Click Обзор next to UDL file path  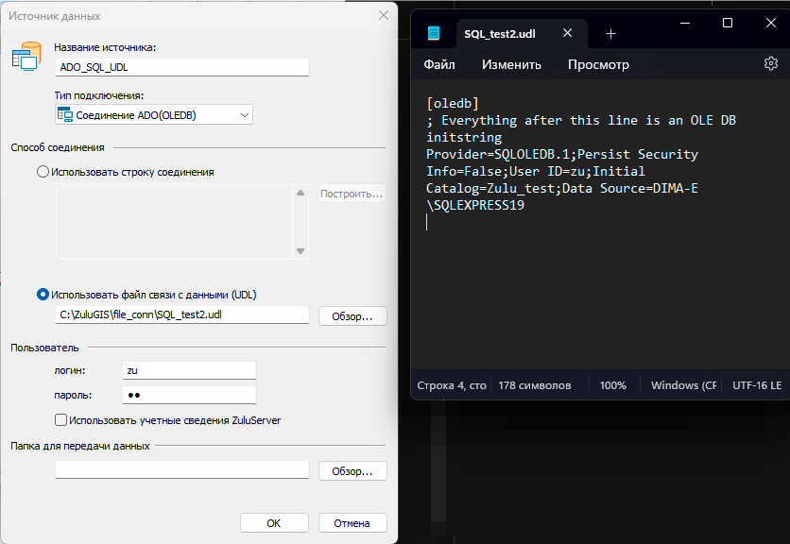352,315
